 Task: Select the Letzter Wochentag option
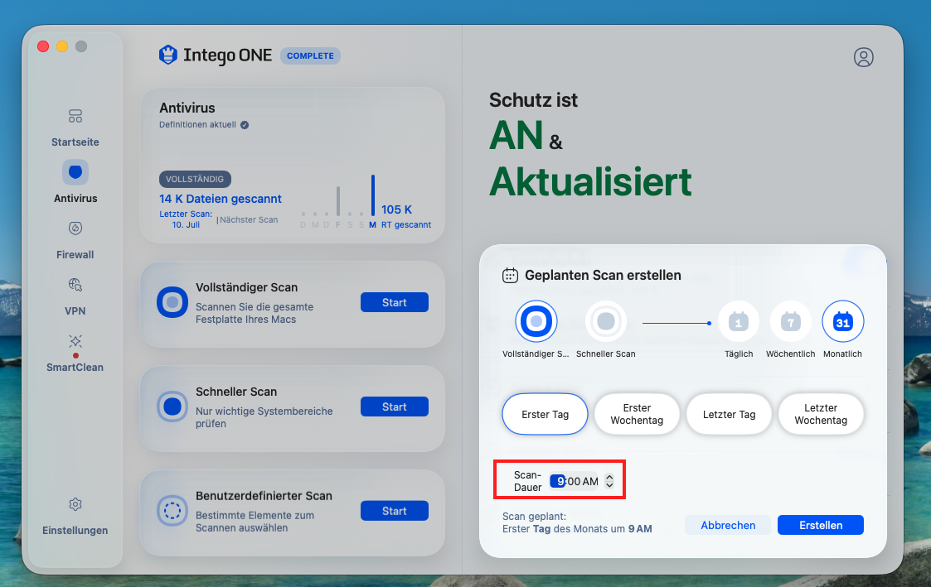pos(822,414)
